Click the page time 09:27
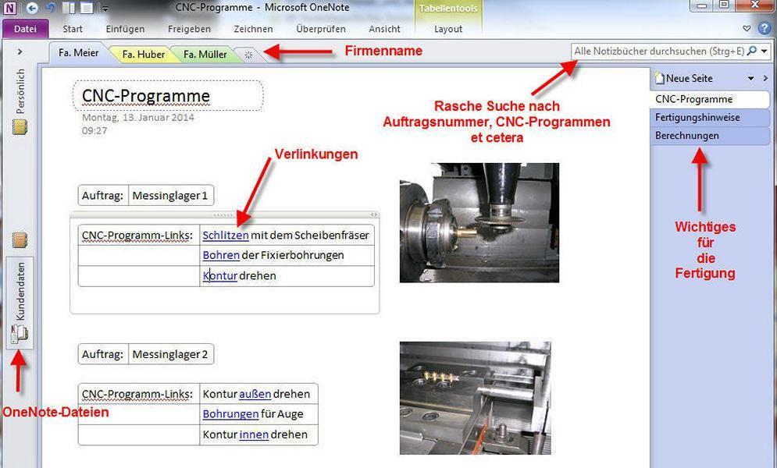Image resolution: width=777 pixels, height=468 pixels. (x=94, y=130)
